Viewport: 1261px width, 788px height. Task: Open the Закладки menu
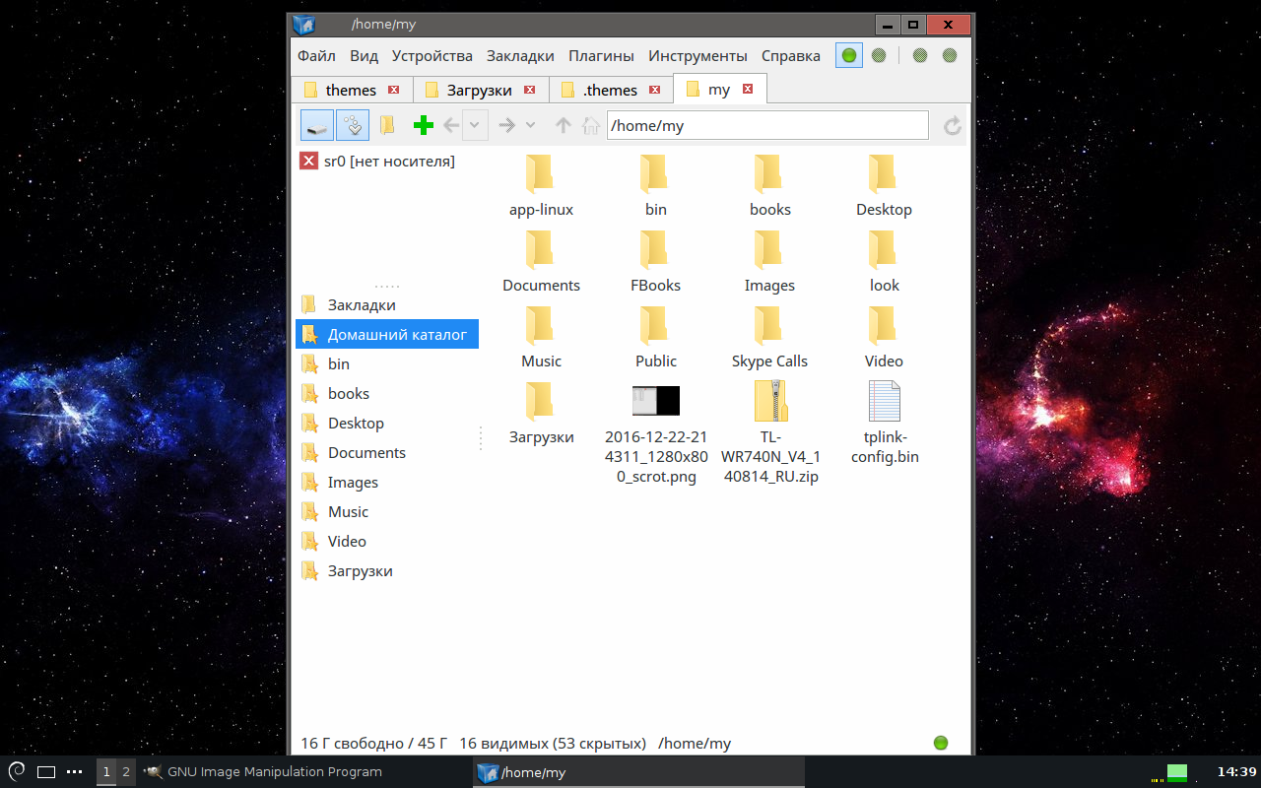click(520, 56)
